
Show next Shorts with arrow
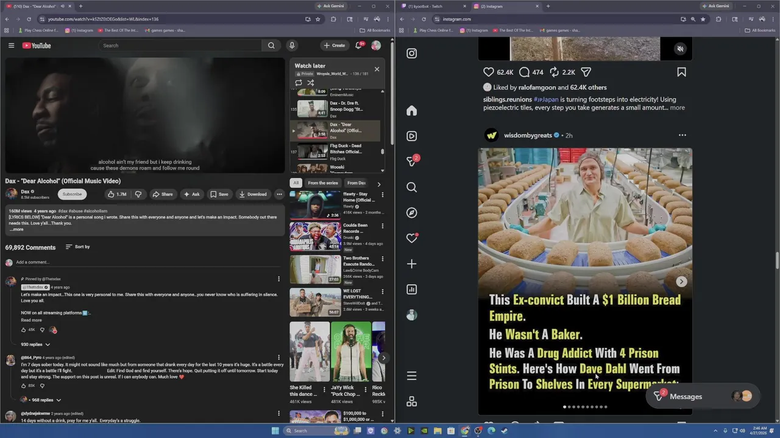[383, 358]
